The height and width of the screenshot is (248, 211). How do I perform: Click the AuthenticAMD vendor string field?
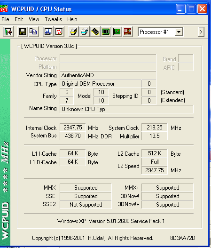pyautogui.click(x=108, y=75)
